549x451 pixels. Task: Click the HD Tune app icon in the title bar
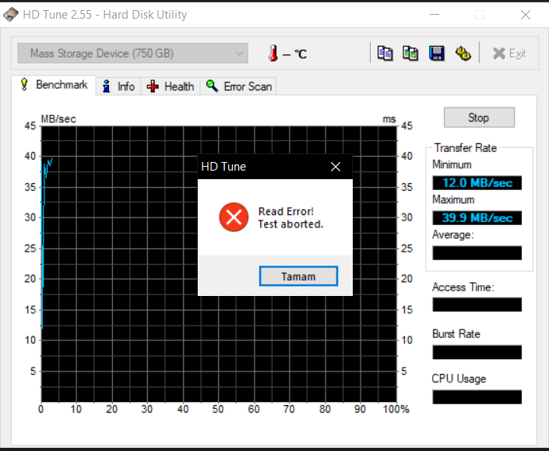click(10, 14)
